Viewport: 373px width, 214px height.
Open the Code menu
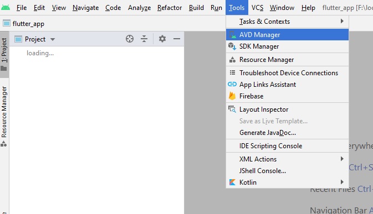113,8
